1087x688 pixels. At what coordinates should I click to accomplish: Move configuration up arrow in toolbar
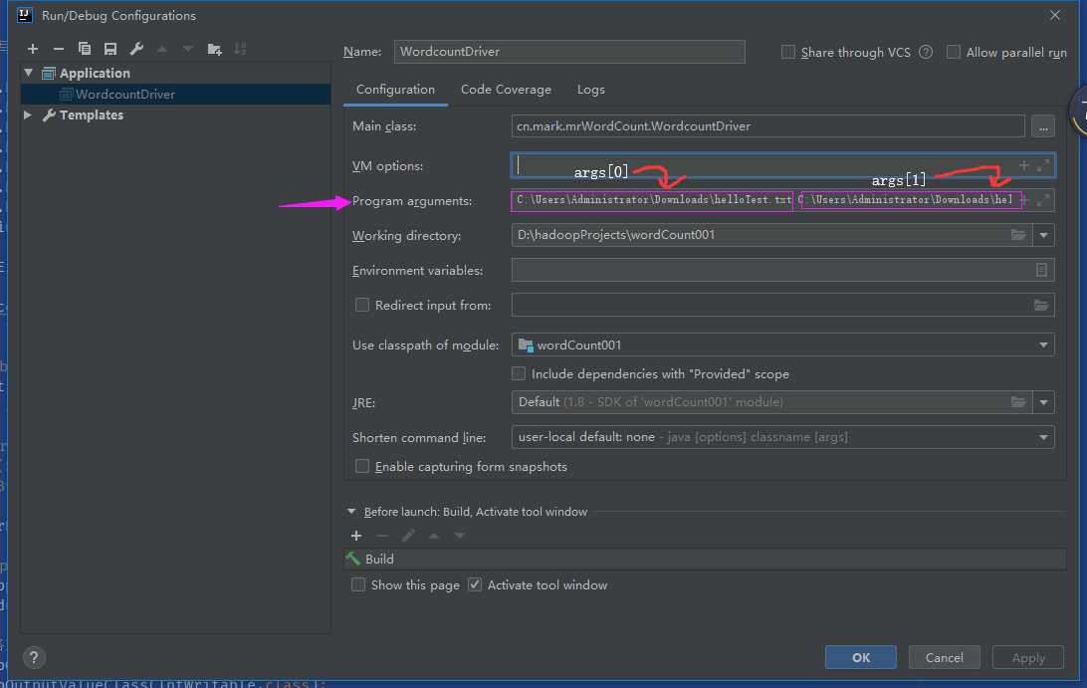162,49
